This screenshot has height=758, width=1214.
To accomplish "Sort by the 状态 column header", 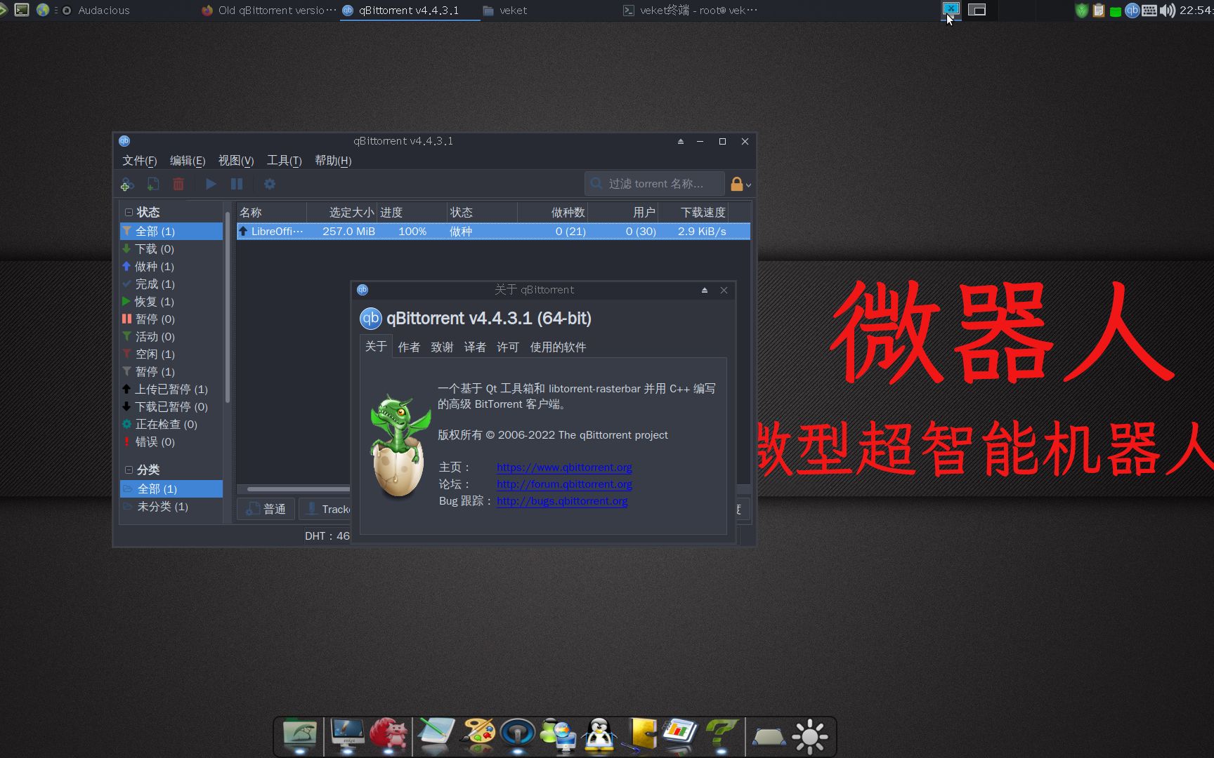I will tap(483, 212).
